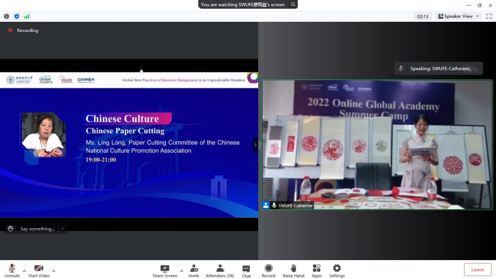Expand video options arrow beside Start Video
496x279 pixels.
54,271
